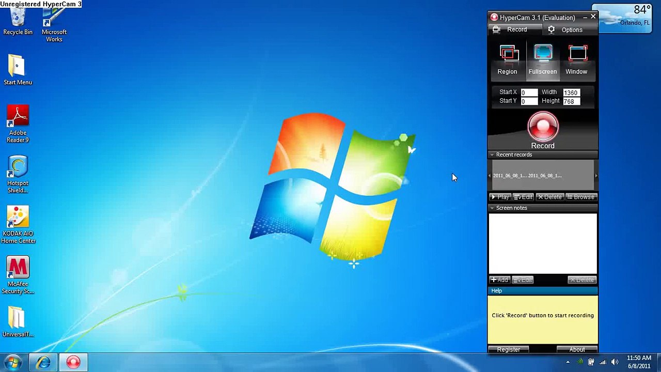Click the Help panel header
Image resolution: width=661 pixels, height=372 pixels.
click(543, 291)
